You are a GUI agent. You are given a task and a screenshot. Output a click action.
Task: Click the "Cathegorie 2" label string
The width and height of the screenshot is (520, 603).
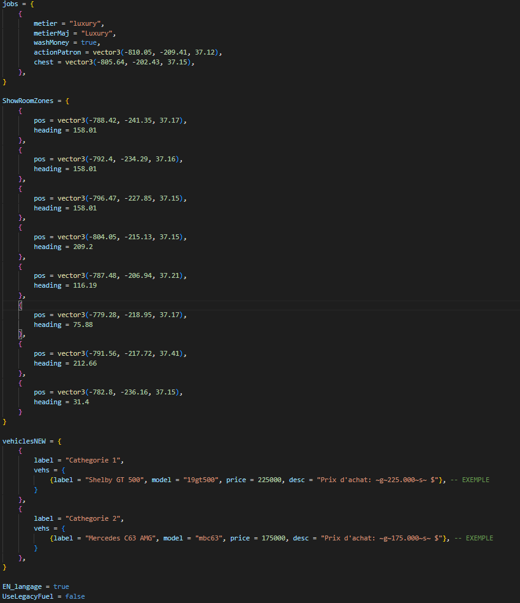pyautogui.click(x=92, y=519)
